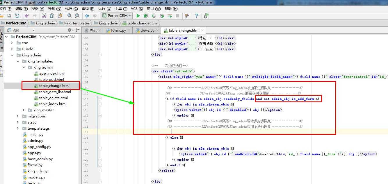Click the Cut scissors icon

[44, 16]
